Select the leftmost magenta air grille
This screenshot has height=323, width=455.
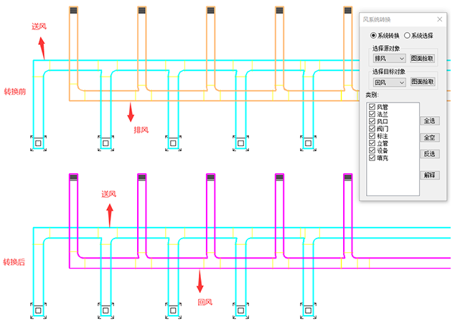pos(72,178)
